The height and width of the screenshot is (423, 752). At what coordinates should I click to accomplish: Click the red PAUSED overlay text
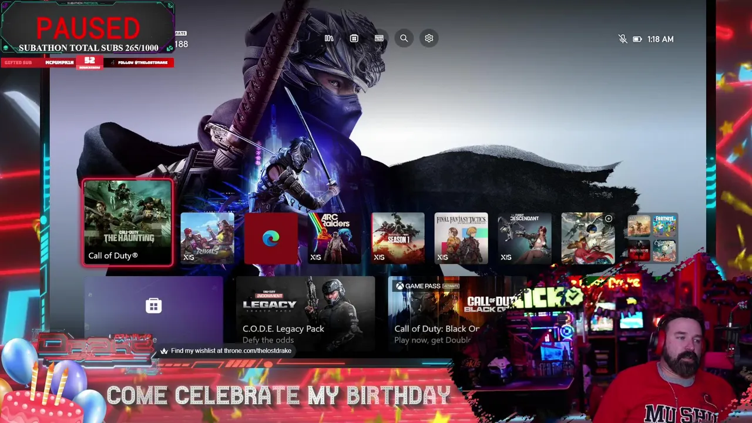click(x=88, y=28)
